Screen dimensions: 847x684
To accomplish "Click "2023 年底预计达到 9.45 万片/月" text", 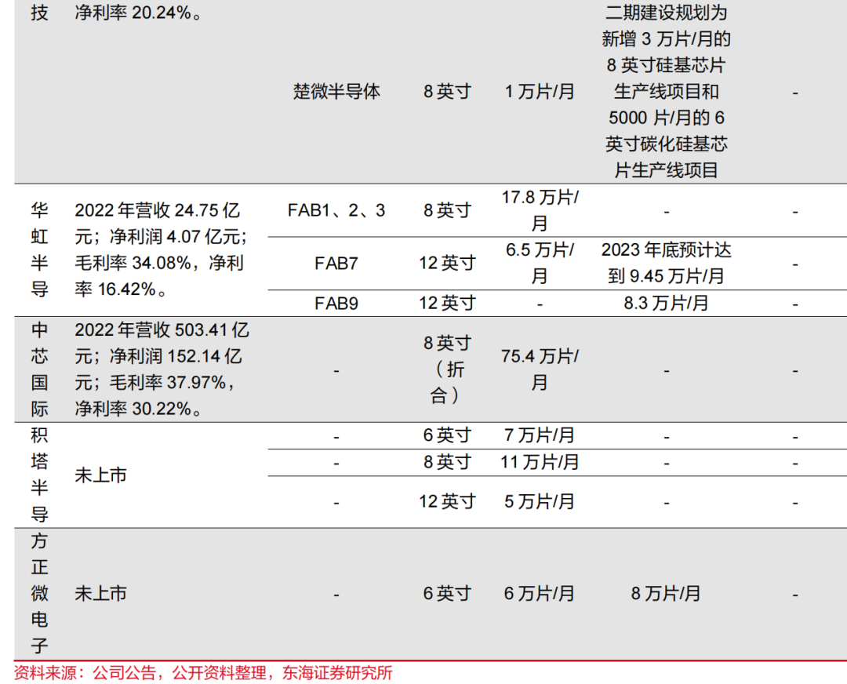I will tap(666, 263).
